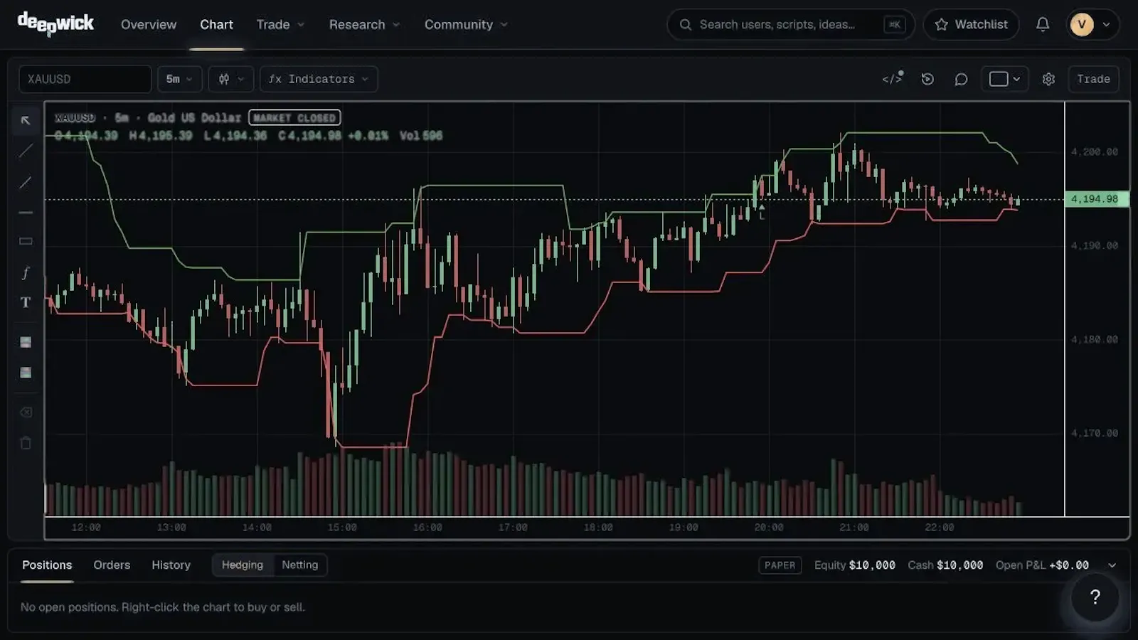Open the script code editor icon
Viewport: 1138px width, 640px height.
pos(893,79)
